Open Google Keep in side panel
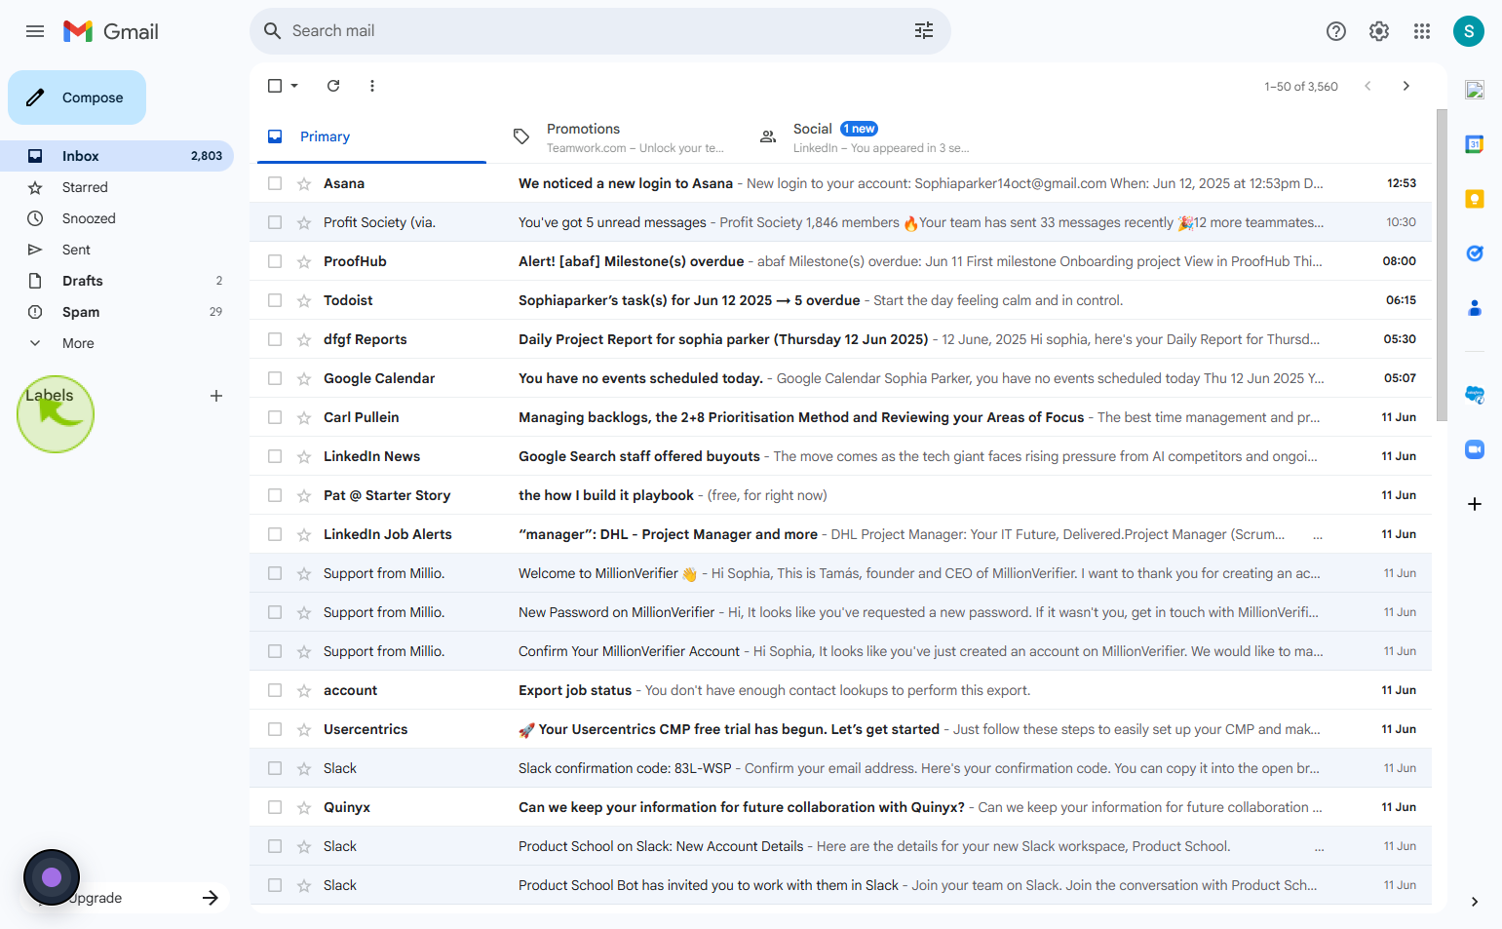The width and height of the screenshot is (1502, 929). (x=1475, y=199)
